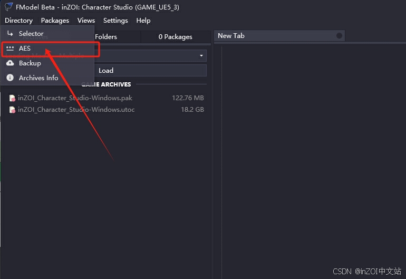Click the Load button
The image size is (406, 279).
(x=106, y=71)
